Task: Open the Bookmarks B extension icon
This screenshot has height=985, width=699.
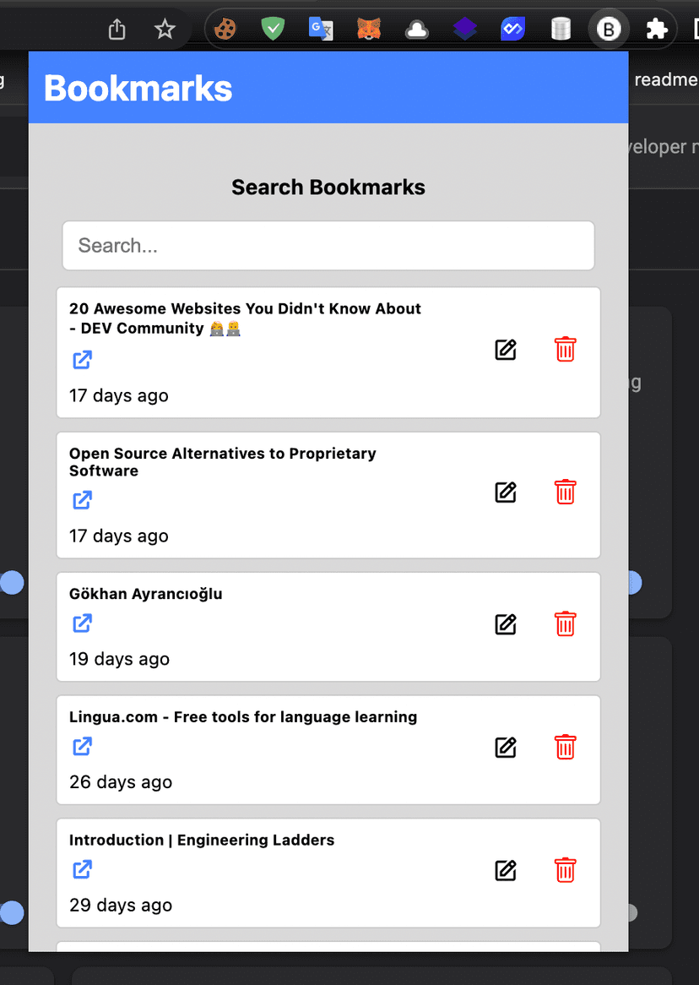Action: click(x=609, y=28)
